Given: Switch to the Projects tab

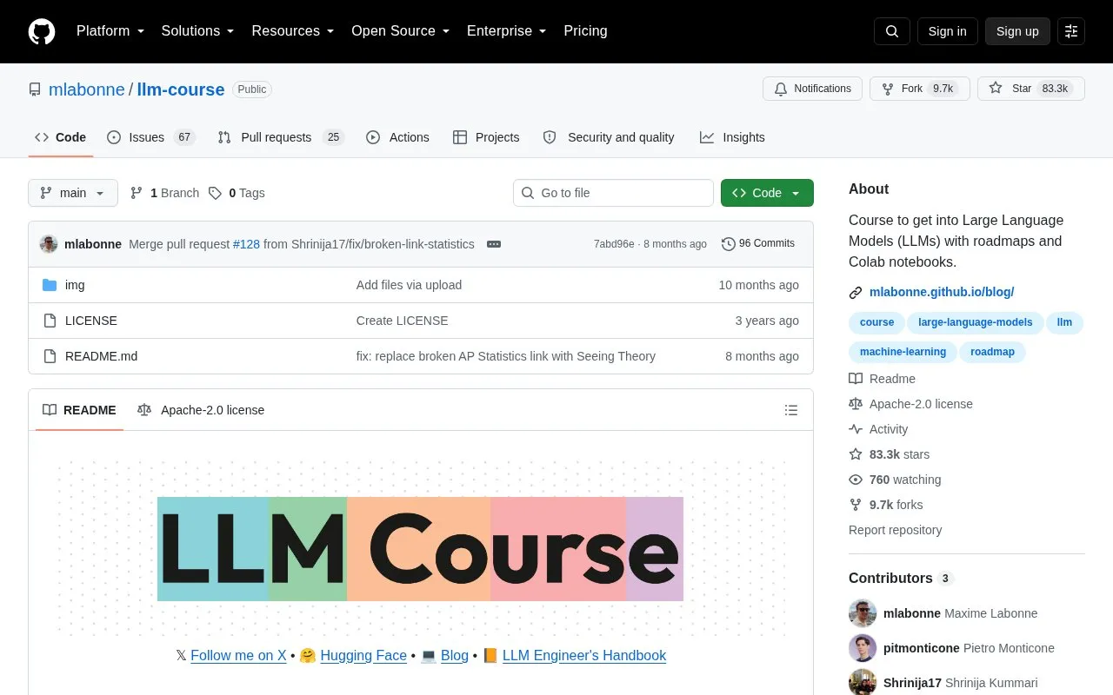Looking at the screenshot, I should (486, 137).
